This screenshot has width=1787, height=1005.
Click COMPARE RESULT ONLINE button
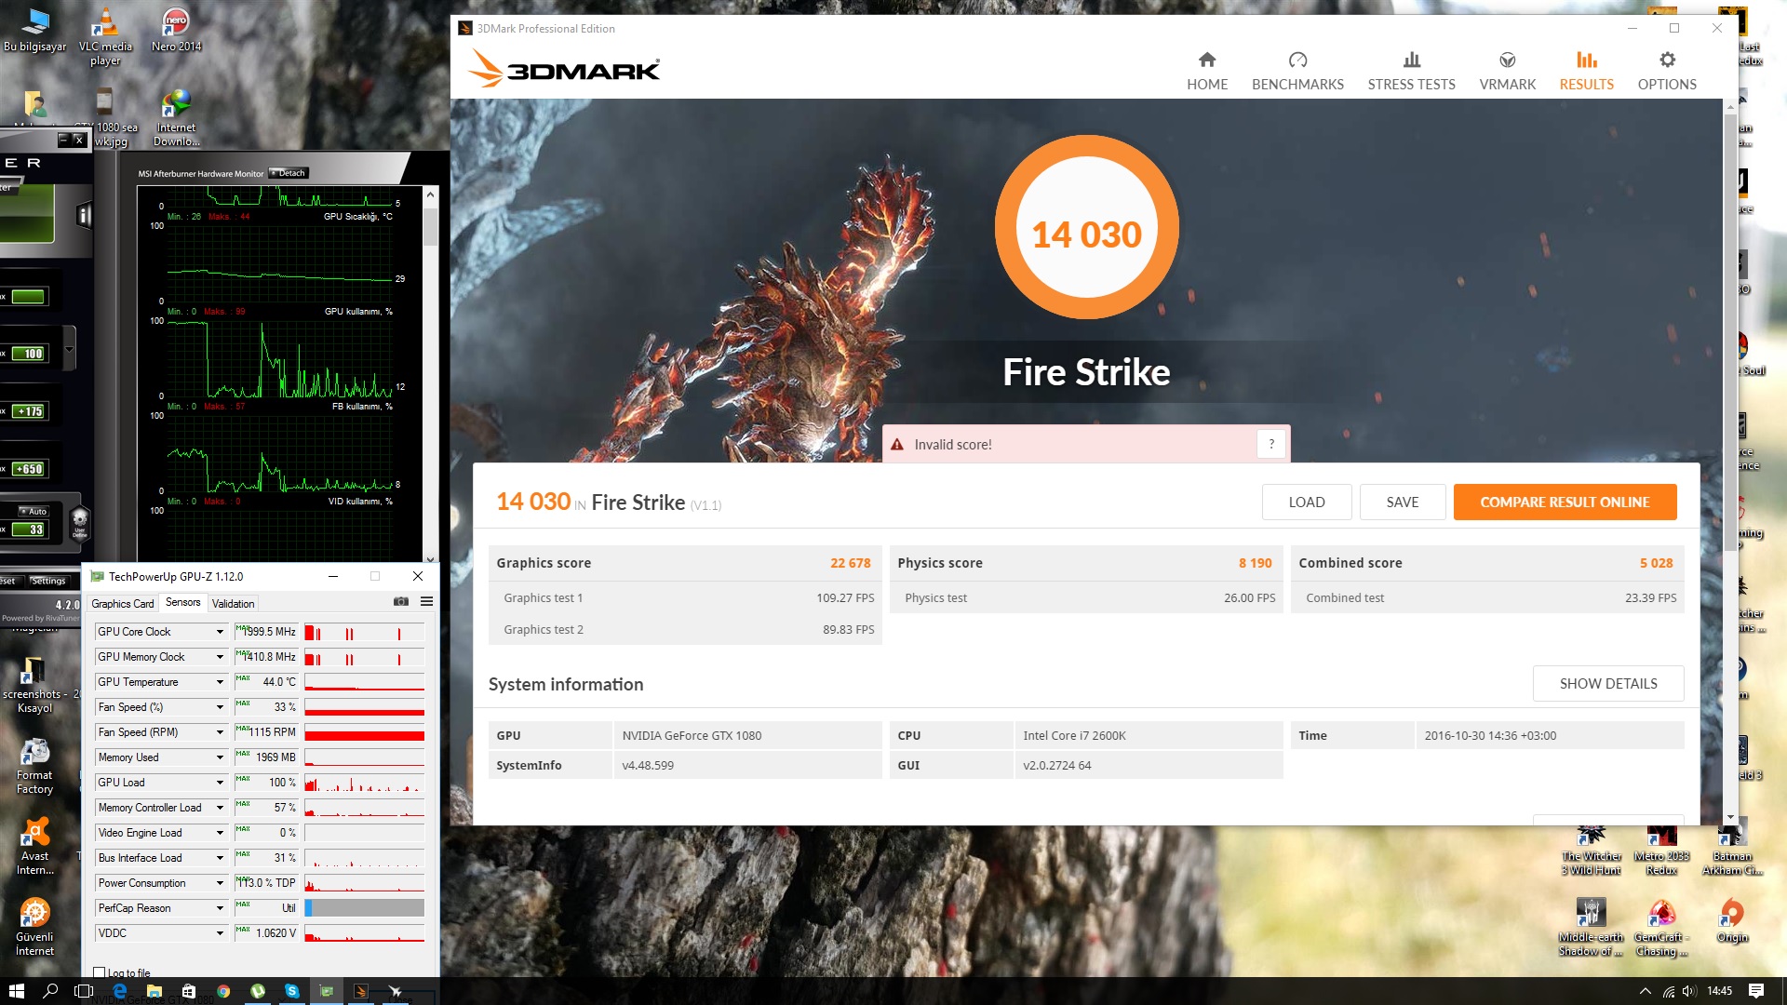tap(1565, 502)
